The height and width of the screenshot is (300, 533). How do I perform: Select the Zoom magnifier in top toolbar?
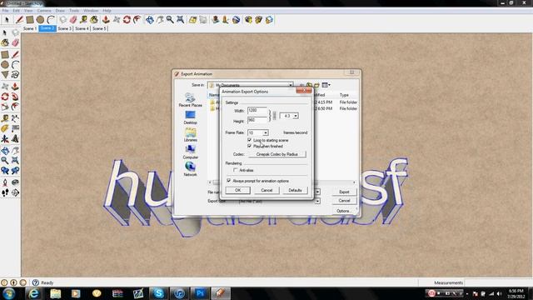tap(170, 20)
